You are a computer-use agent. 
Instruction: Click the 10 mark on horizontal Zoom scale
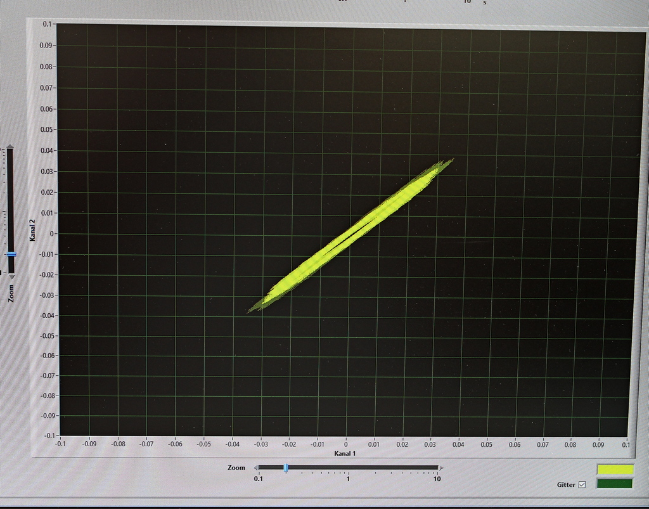(437, 479)
